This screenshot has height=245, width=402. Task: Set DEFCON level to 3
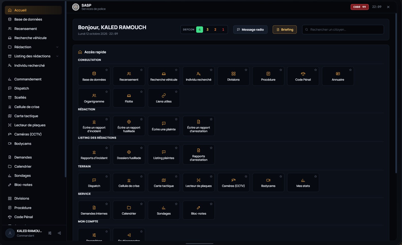tap(207, 29)
